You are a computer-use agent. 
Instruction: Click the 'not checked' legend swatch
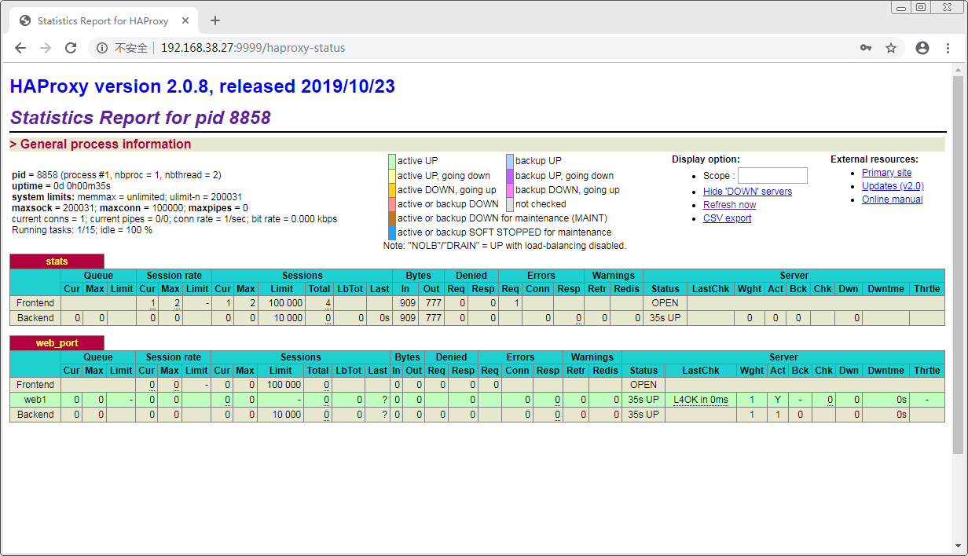click(510, 203)
